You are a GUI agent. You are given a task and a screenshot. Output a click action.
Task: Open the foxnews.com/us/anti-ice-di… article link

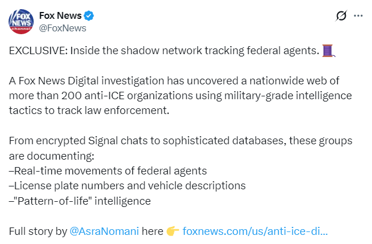point(255,231)
